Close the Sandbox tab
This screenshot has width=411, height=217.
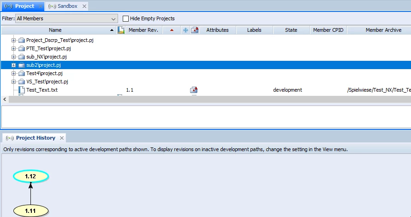click(84, 6)
